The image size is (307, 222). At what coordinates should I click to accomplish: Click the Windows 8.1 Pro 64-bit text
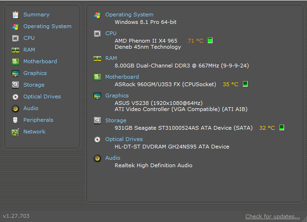(x=146, y=22)
